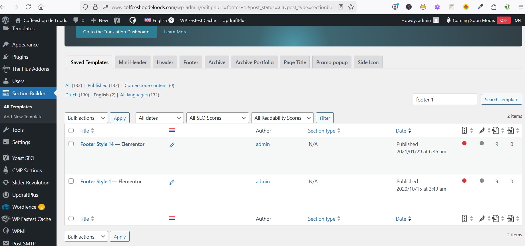Toggle the select-all checkbox in table header
525x246 pixels.
(71, 131)
